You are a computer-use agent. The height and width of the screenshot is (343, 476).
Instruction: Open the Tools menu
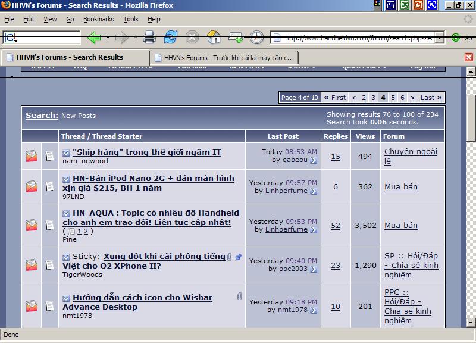[131, 19]
